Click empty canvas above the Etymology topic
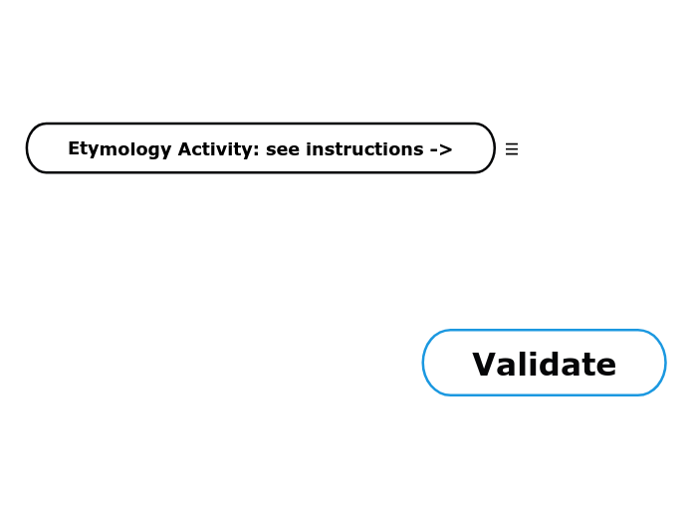Screen dimensions: 693x518 click(259, 60)
